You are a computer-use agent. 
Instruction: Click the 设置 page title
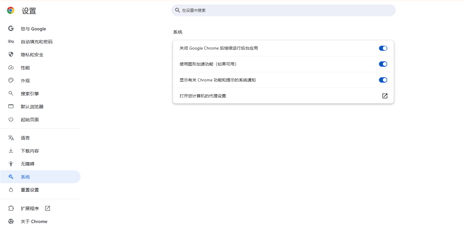pyautogui.click(x=29, y=11)
